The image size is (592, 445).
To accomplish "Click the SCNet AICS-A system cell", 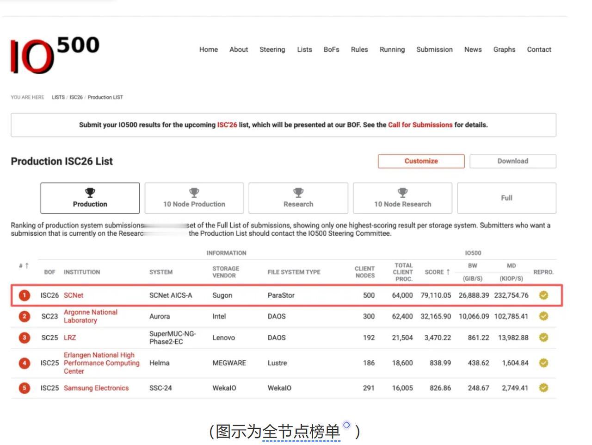I will pyautogui.click(x=171, y=295).
